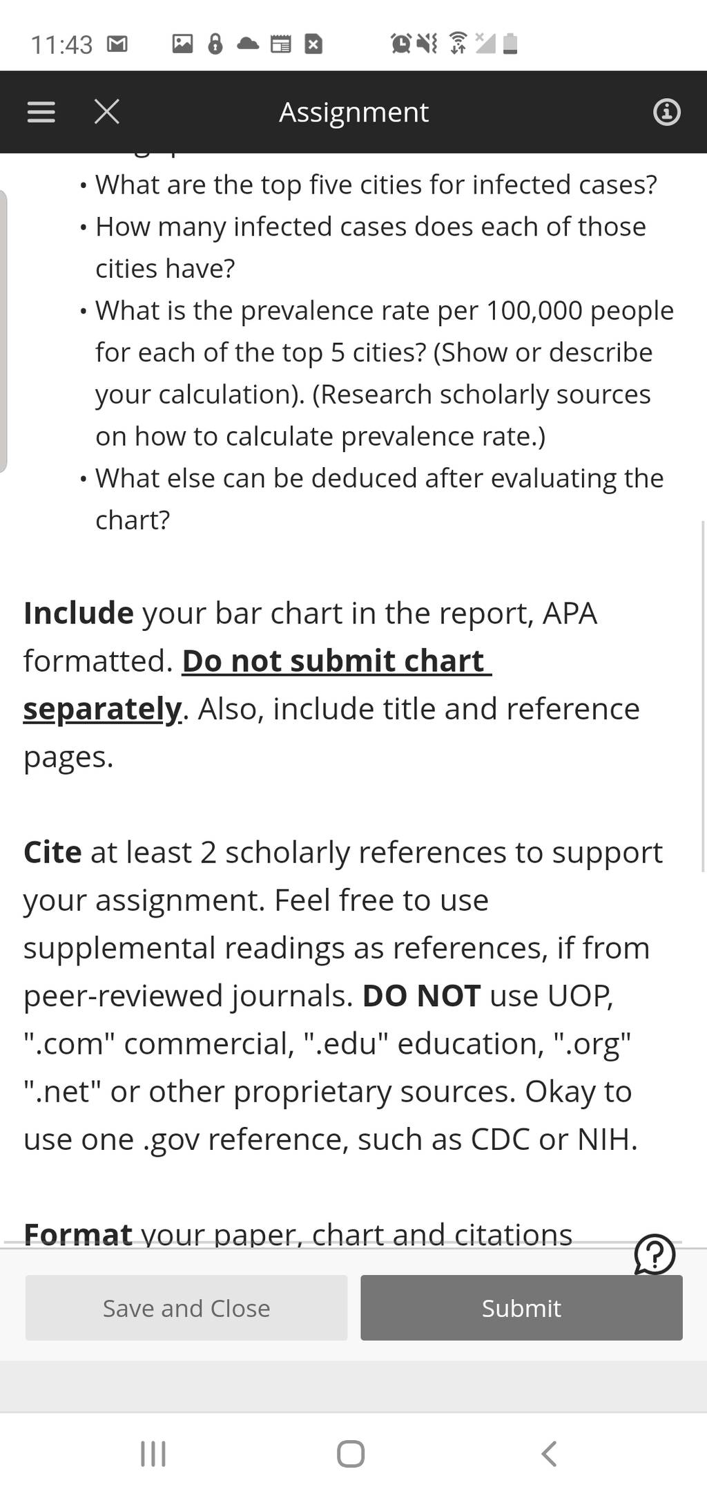Tap the calendar notification icon in status bar
Viewport: 707px width, 1494px height.
280,45
